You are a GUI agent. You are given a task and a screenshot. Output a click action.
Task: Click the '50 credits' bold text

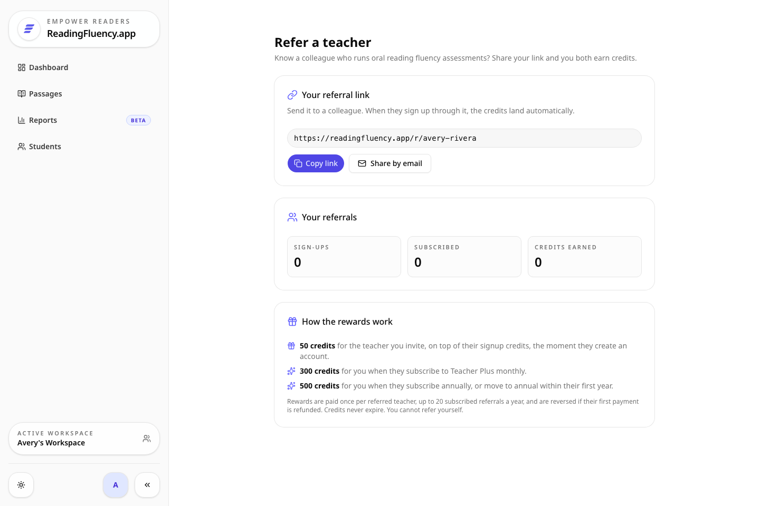pos(317,346)
